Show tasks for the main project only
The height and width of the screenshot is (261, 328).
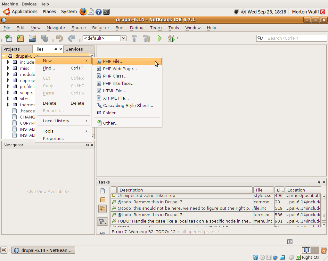click(102, 200)
